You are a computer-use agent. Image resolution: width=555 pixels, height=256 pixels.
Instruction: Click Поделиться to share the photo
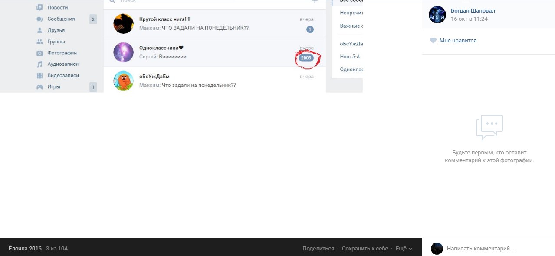pyautogui.click(x=319, y=249)
